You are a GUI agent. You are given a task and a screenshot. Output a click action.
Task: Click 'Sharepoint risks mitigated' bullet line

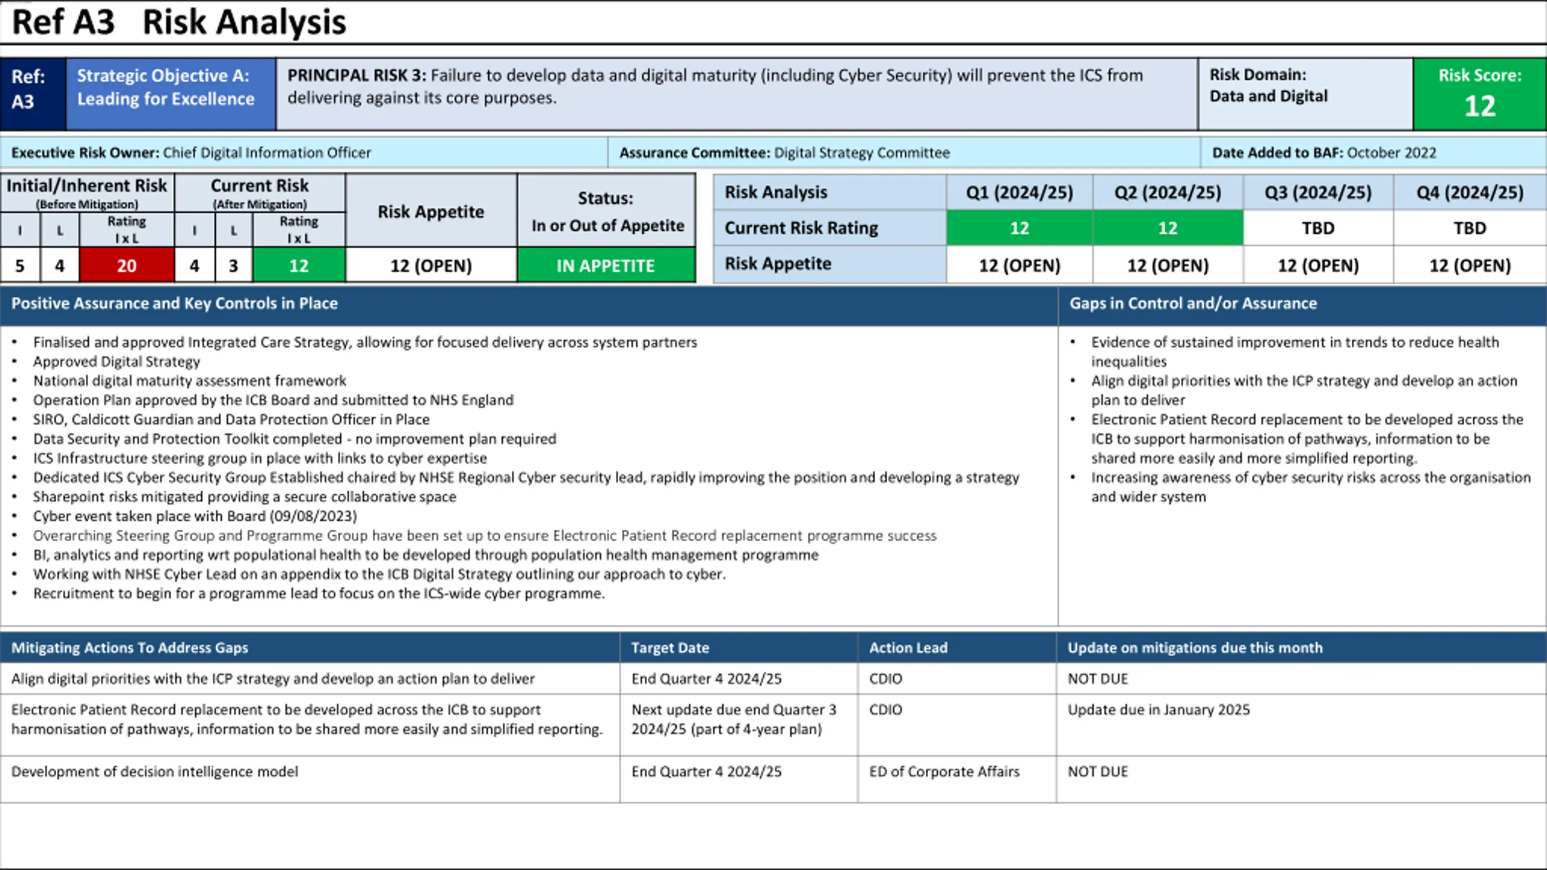point(245,497)
